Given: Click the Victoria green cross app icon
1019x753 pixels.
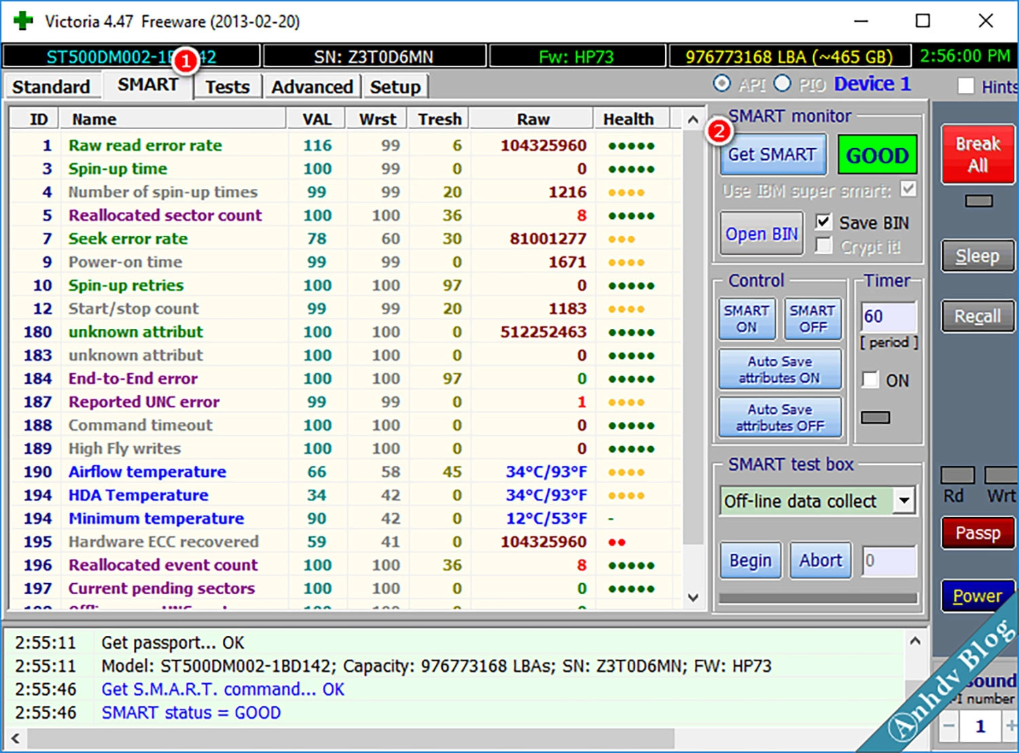Looking at the screenshot, I should coord(23,20).
